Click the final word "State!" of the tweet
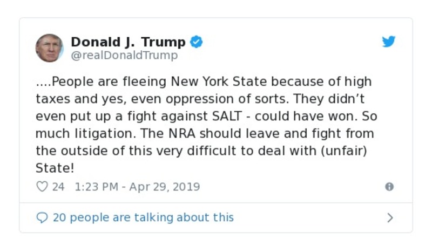432x252 pixels. [x=55, y=168]
